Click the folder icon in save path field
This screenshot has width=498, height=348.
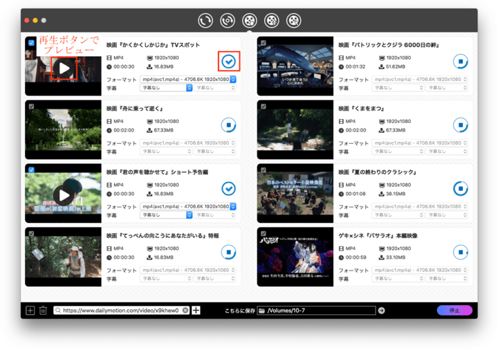261,311
